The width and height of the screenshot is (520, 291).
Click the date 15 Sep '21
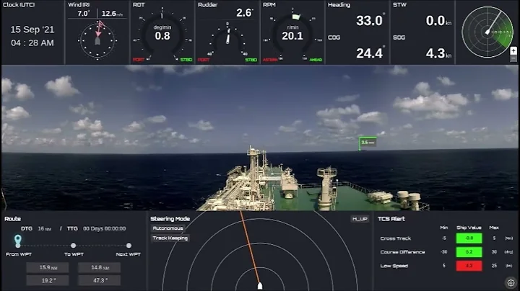32,30
